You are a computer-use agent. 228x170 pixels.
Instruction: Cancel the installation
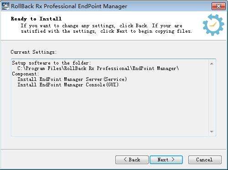[x=205, y=160]
